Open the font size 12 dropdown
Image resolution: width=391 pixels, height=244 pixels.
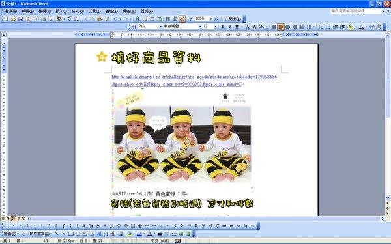click(x=216, y=27)
